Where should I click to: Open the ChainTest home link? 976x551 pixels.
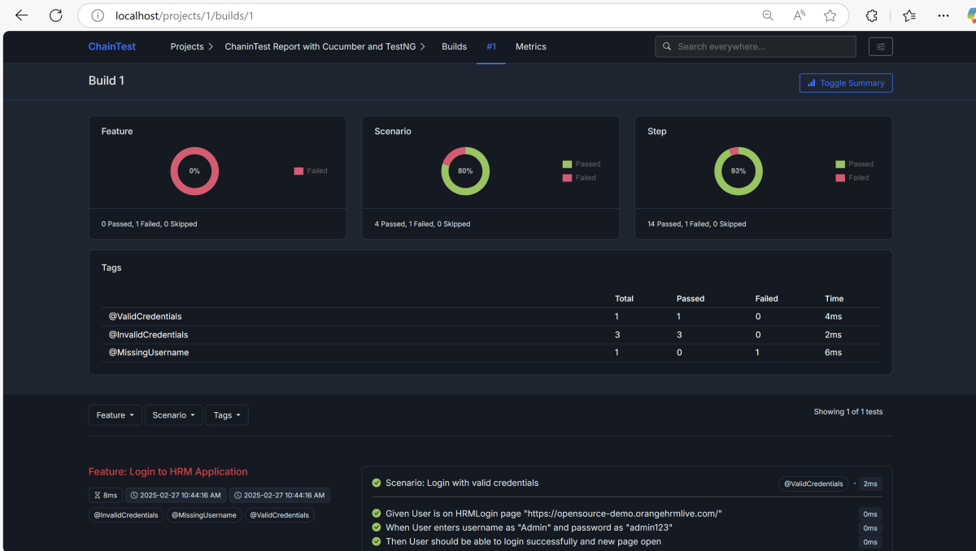point(112,47)
